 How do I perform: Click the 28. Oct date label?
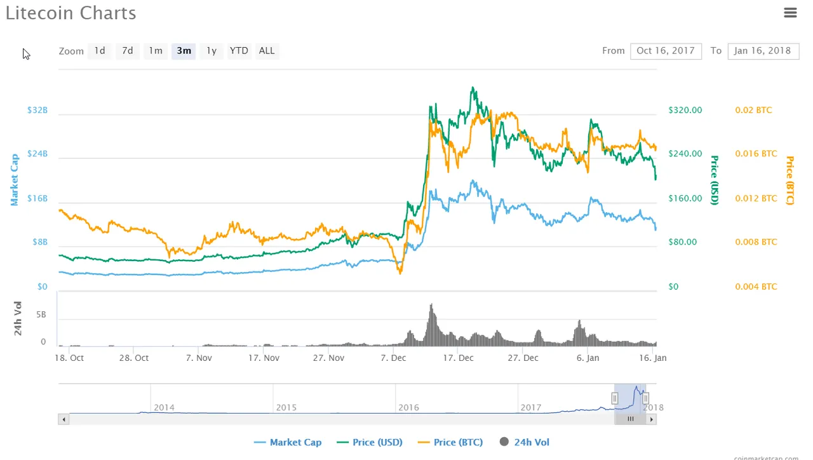click(x=133, y=358)
